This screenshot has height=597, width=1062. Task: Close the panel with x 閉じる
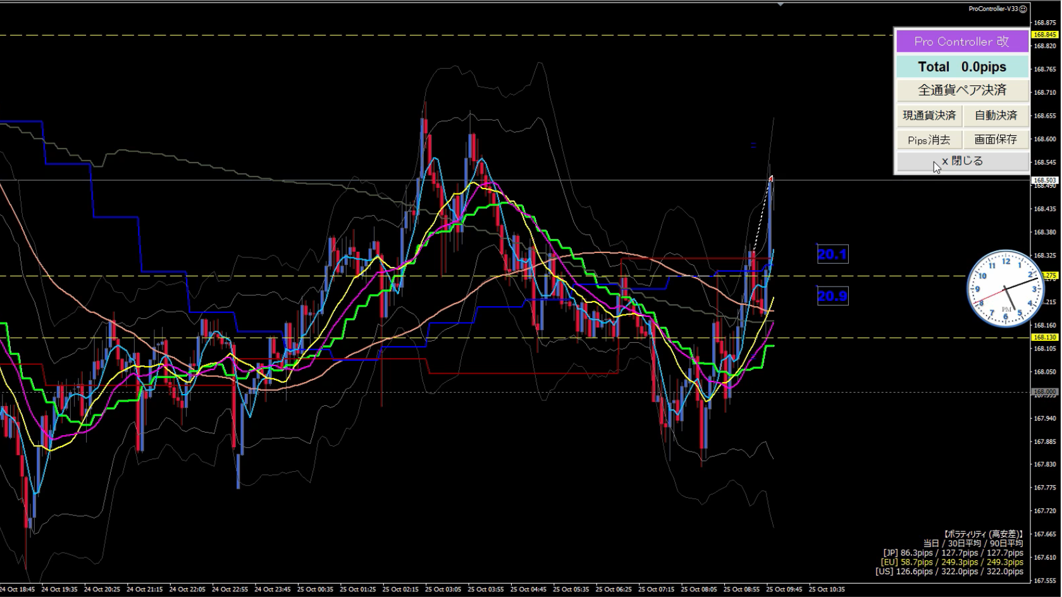click(962, 161)
